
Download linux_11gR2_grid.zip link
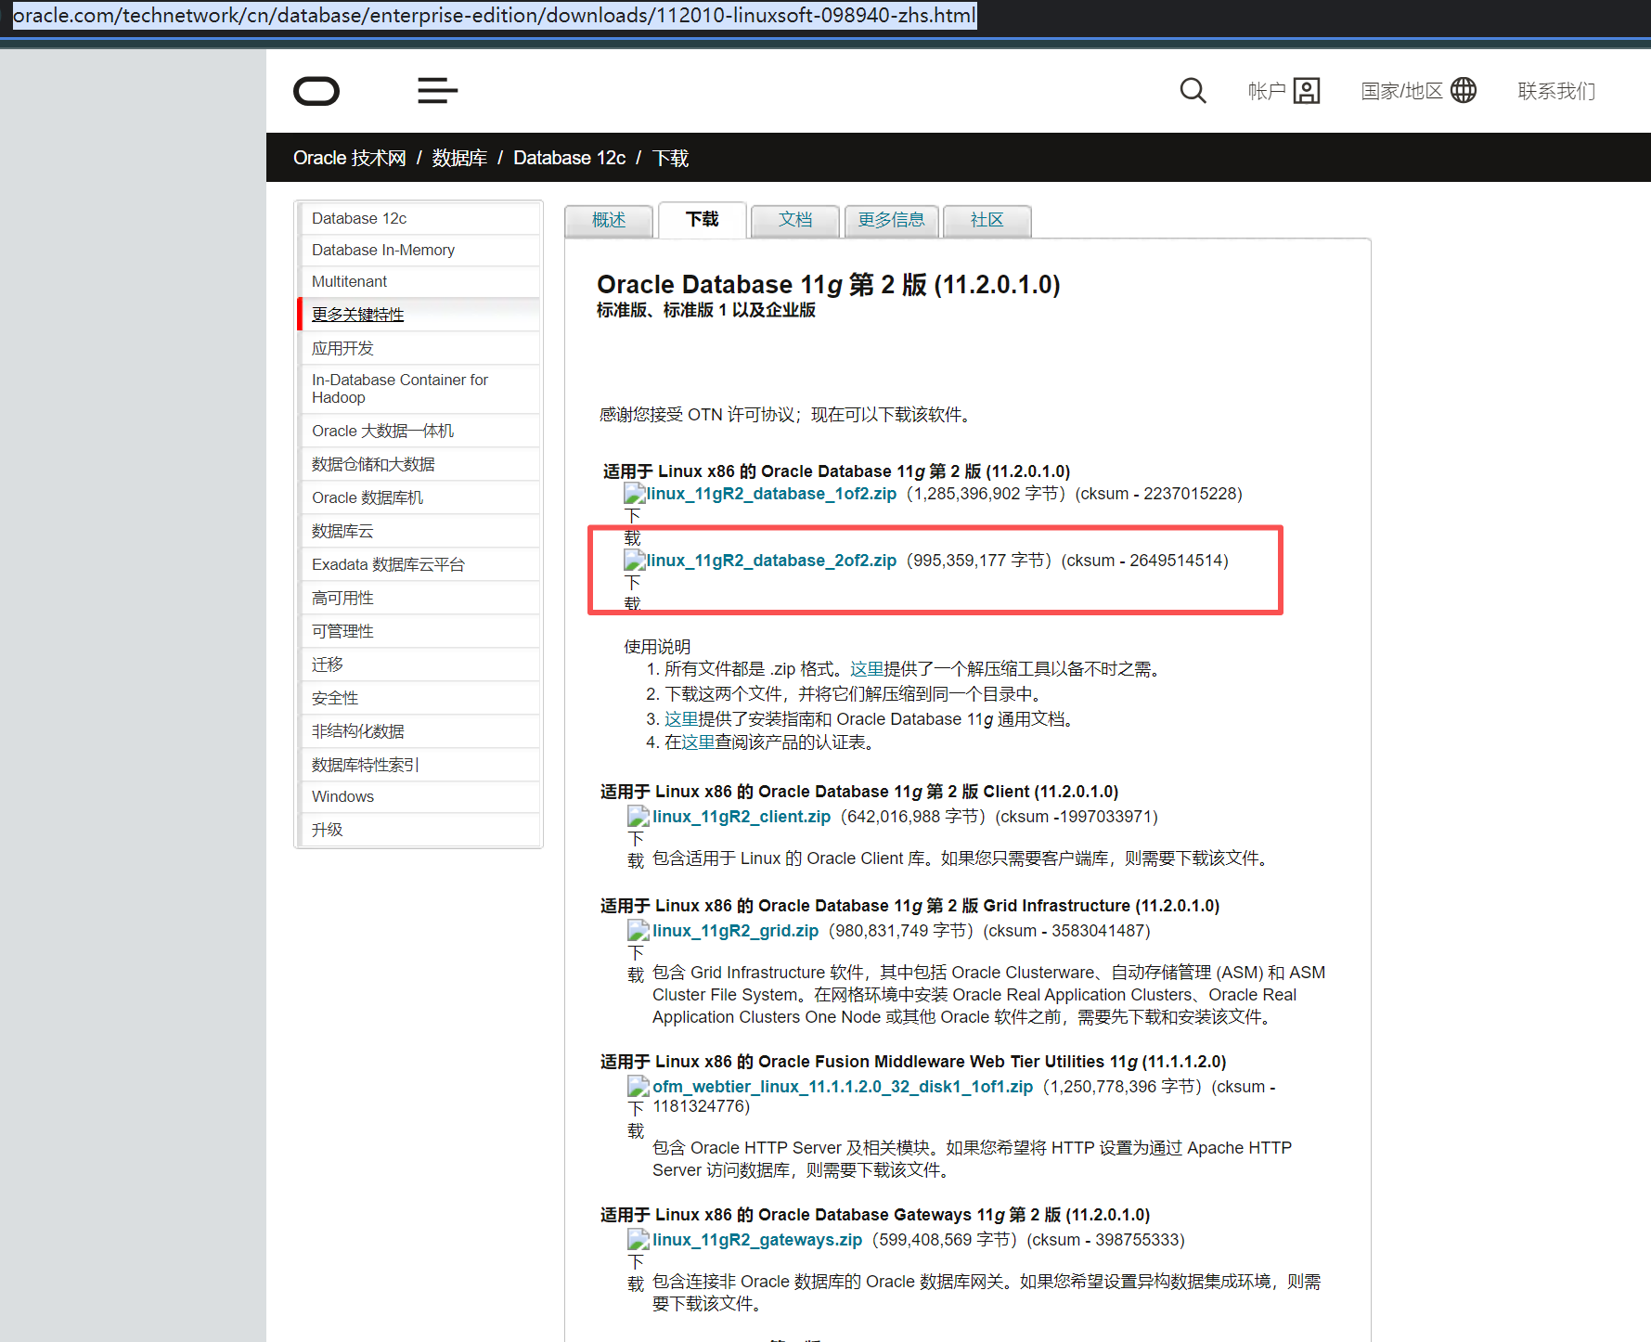[735, 931]
